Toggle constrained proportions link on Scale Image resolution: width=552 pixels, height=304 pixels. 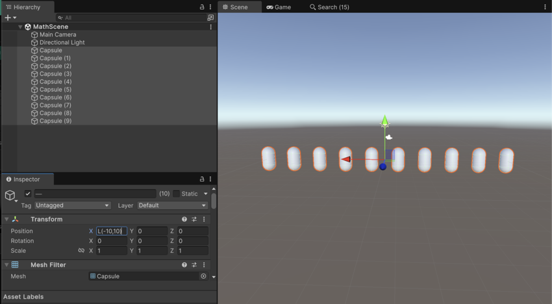coord(81,251)
